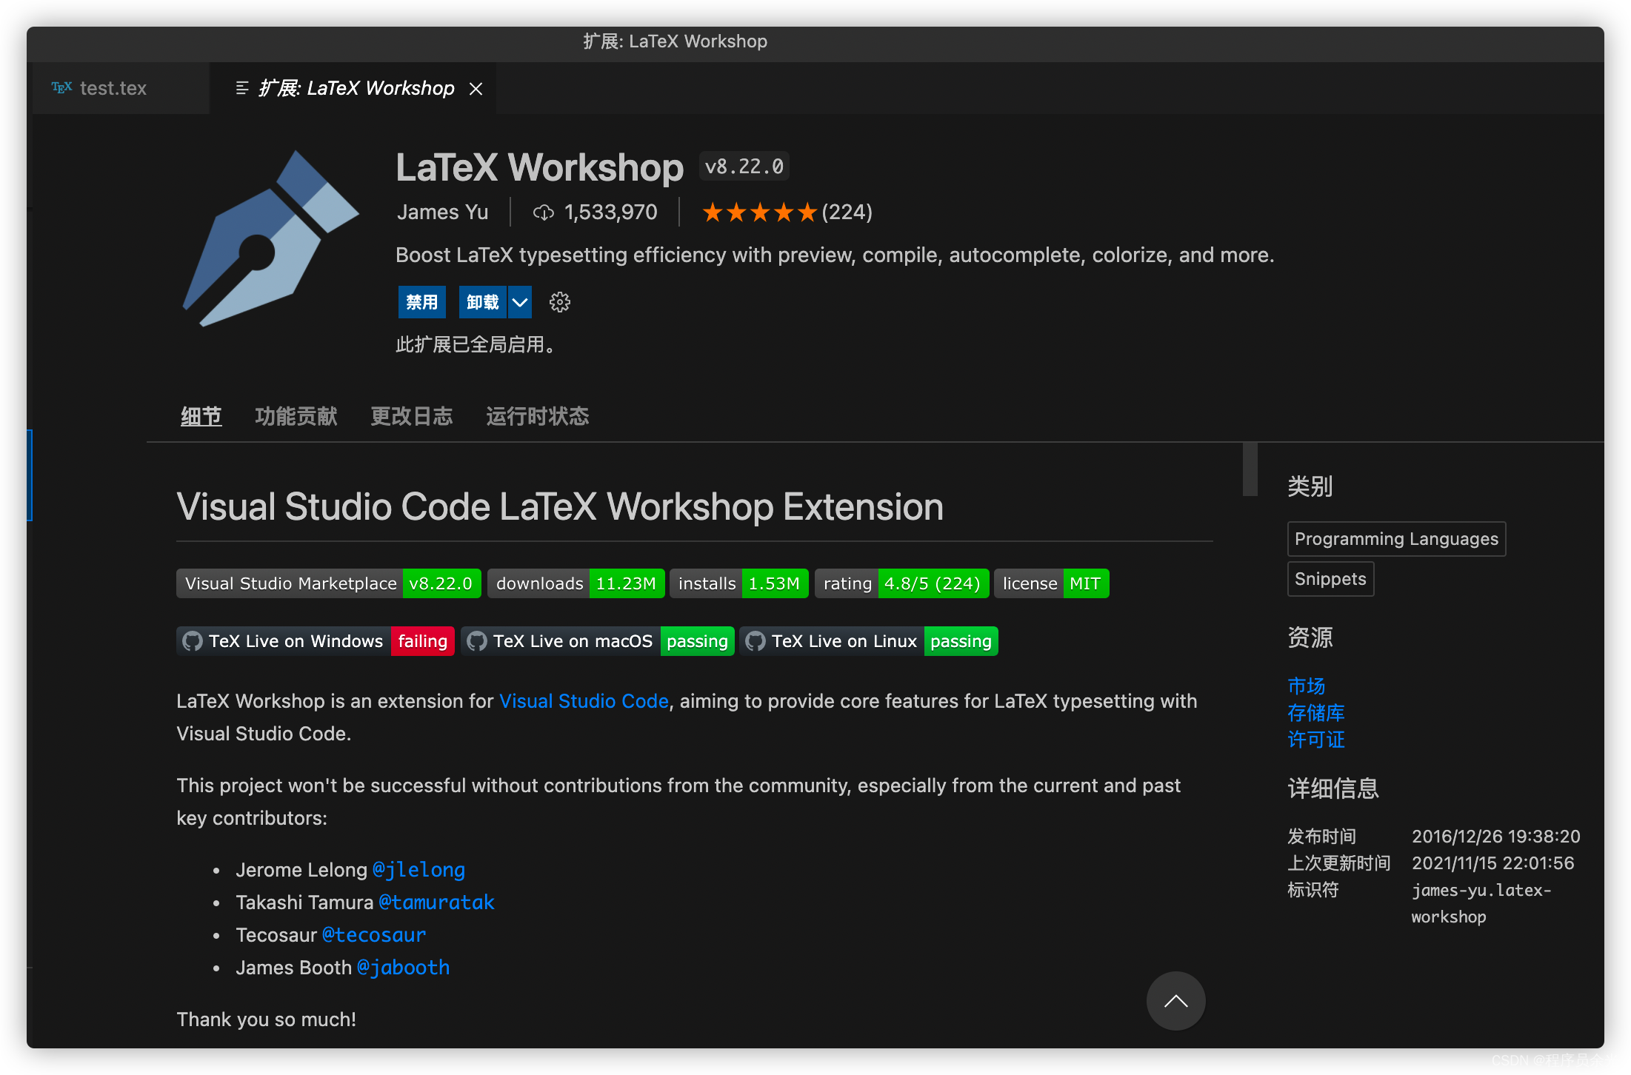Switch to the test.tex editor tab
Image resolution: width=1631 pixels, height=1075 pixels.
pos(113,89)
